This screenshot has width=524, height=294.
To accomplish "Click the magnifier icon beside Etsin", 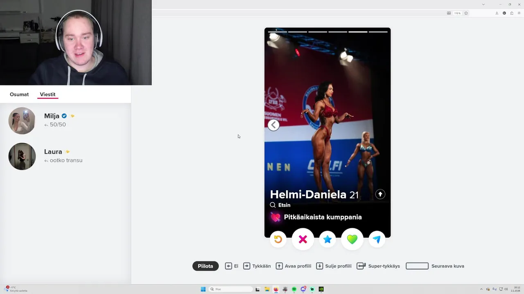I will click(x=273, y=205).
